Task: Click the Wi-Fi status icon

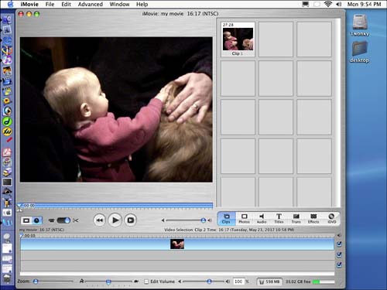Action: point(327,4)
